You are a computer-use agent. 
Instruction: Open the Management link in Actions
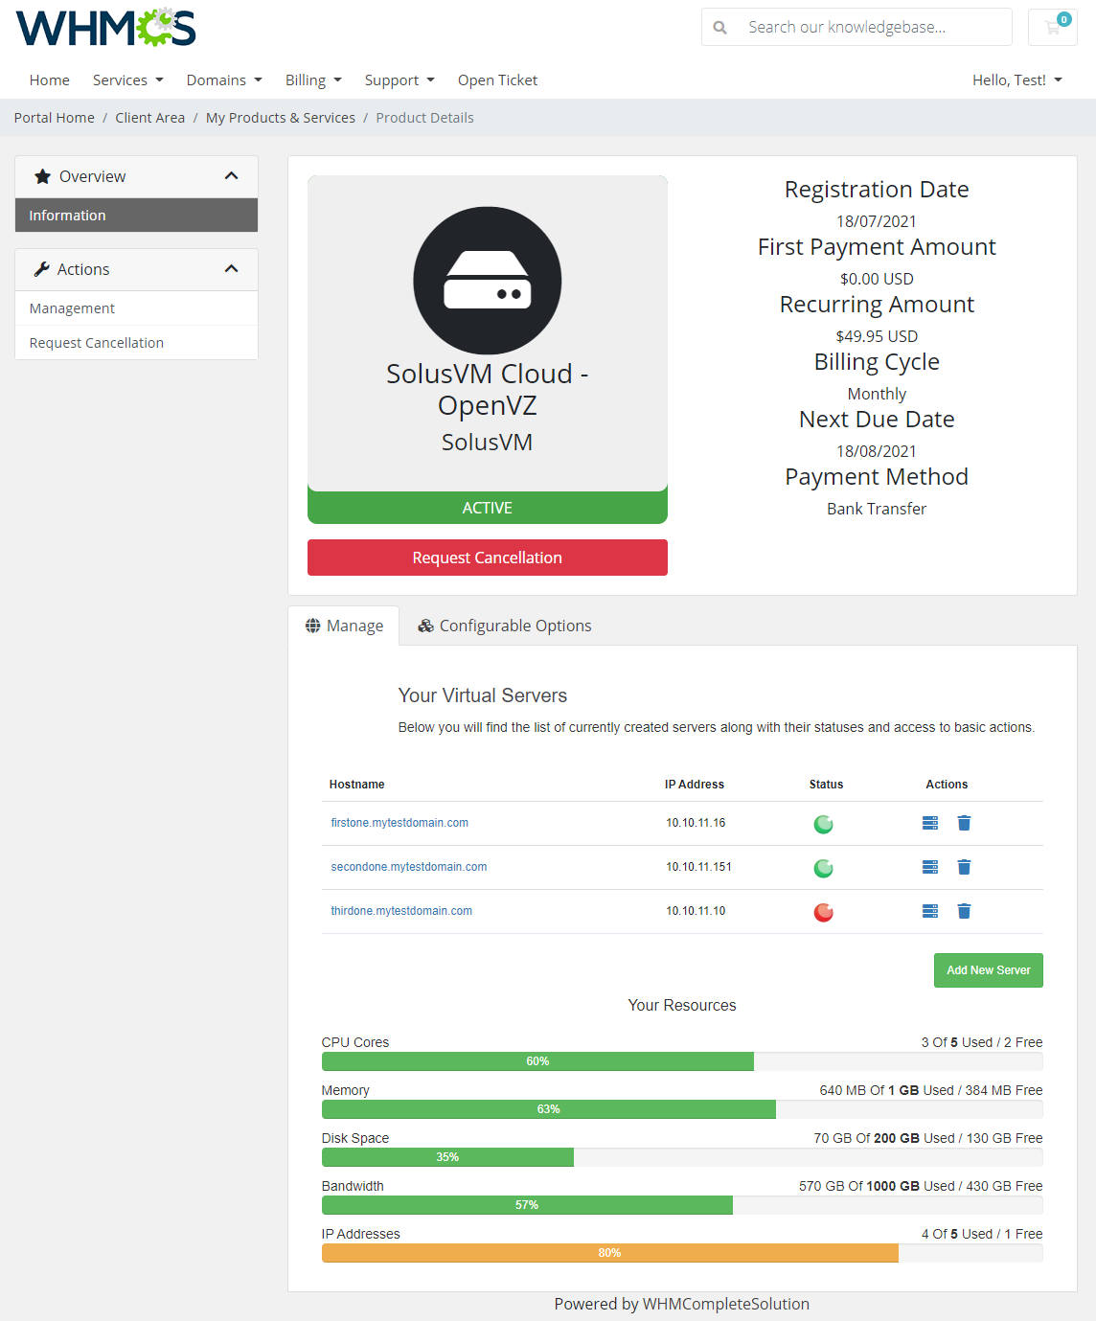tap(72, 307)
